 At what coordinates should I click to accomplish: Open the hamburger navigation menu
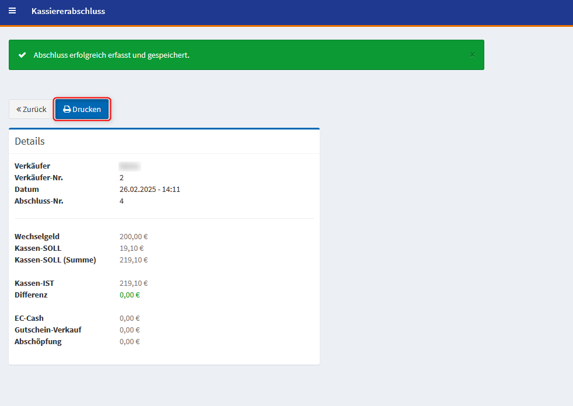(12, 11)
